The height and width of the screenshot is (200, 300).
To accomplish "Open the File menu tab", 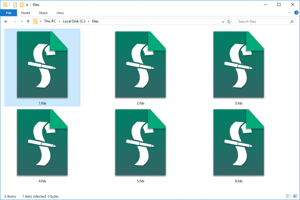I will 9,13.
